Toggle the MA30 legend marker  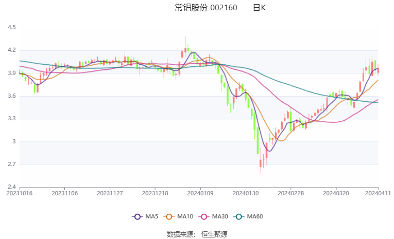click(204, 217)
